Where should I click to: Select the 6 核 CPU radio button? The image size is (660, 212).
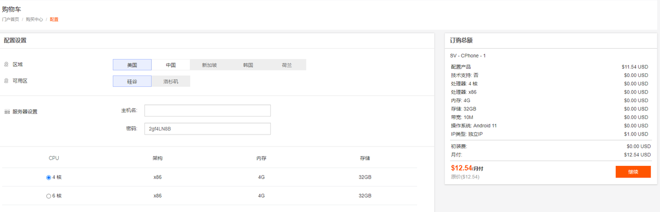point(48,196)
